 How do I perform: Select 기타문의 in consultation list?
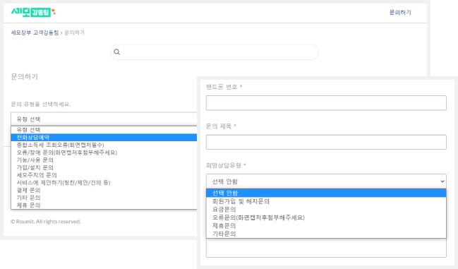point(326,234)
